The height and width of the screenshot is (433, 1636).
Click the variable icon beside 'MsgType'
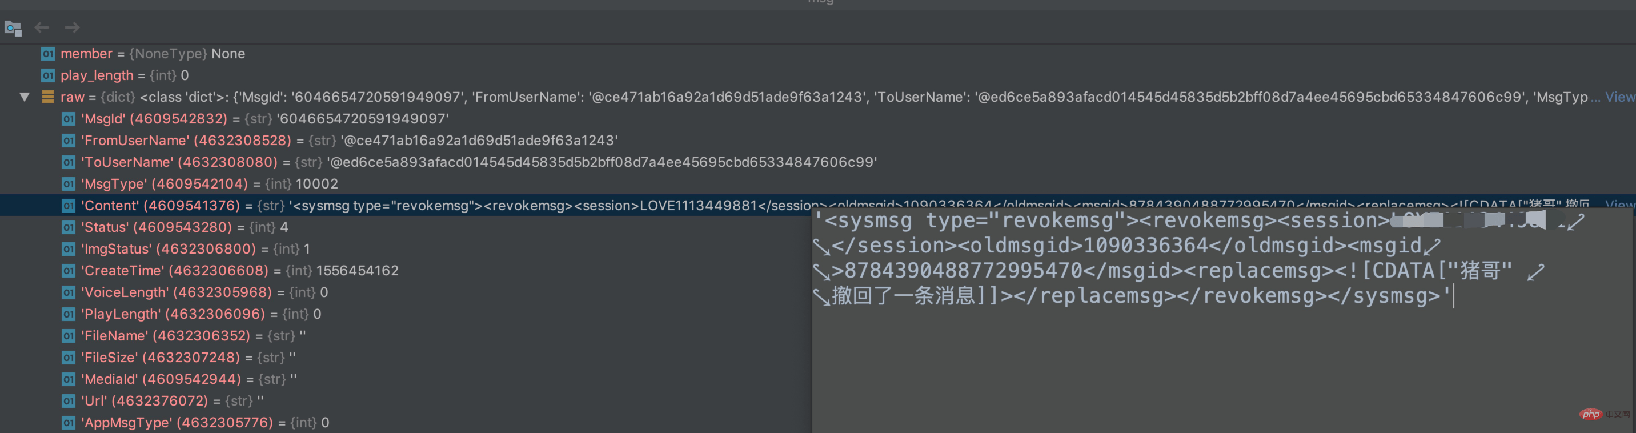point(69,183)
